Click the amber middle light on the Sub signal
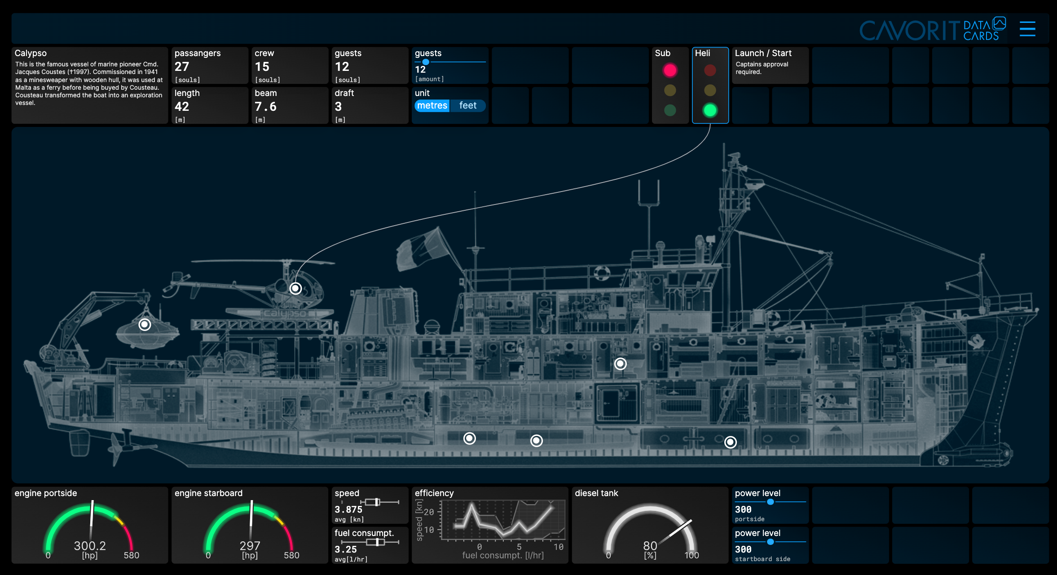This screenshot has height=575, width=1057. pos(670,90)
